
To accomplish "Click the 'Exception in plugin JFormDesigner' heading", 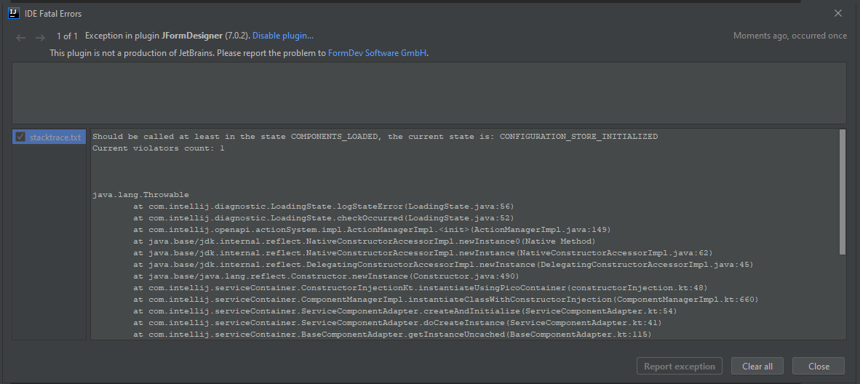I will click(154, 36).
